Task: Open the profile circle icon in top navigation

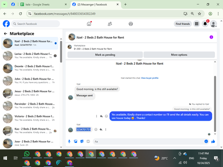Action: [x=131, y=24]
